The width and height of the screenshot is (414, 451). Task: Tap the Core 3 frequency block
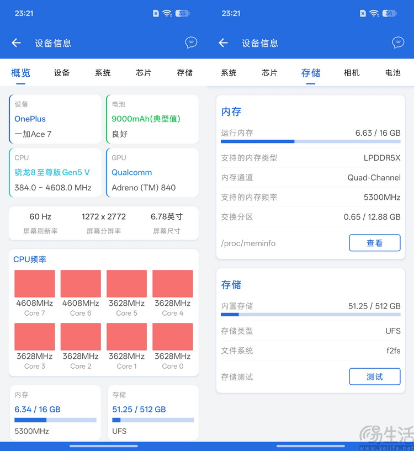tap(35, 337)
